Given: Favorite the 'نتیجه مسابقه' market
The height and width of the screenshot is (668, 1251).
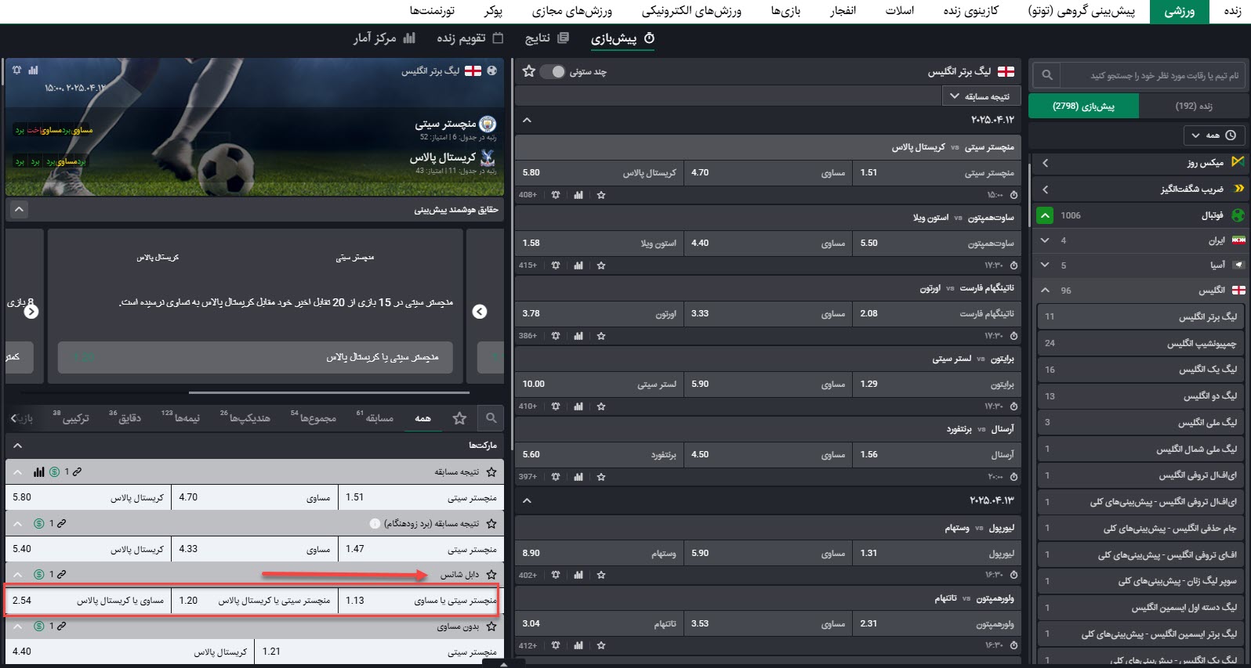Looking at the screenshot, I should [x=491, y=472].
